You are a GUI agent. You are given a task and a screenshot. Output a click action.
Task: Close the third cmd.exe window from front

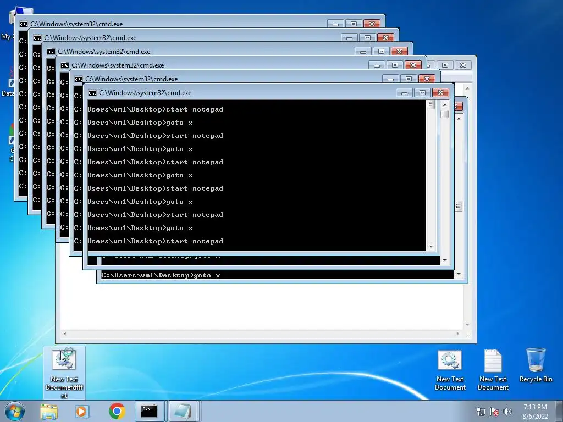pos(413,65)
